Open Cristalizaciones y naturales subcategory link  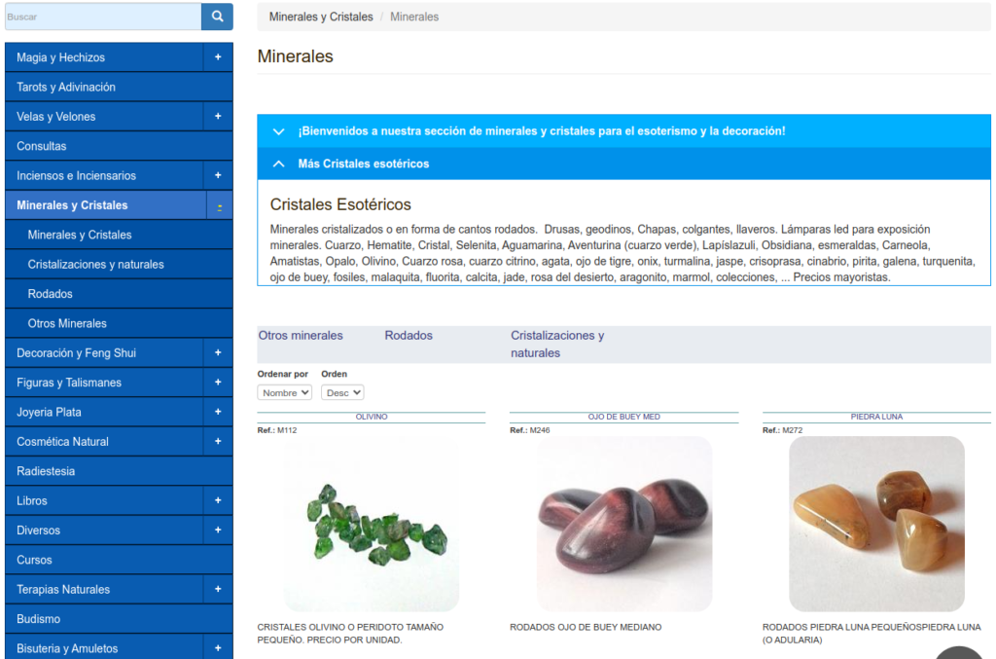click(x=557, y=344)
